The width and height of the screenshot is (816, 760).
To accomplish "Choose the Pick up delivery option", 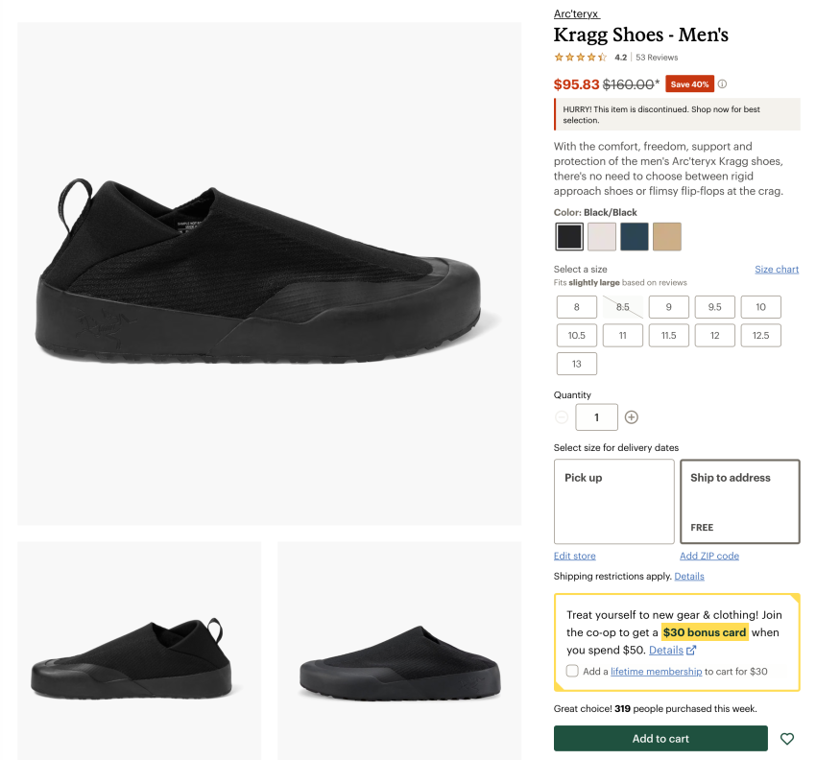I will coord(614,502).
